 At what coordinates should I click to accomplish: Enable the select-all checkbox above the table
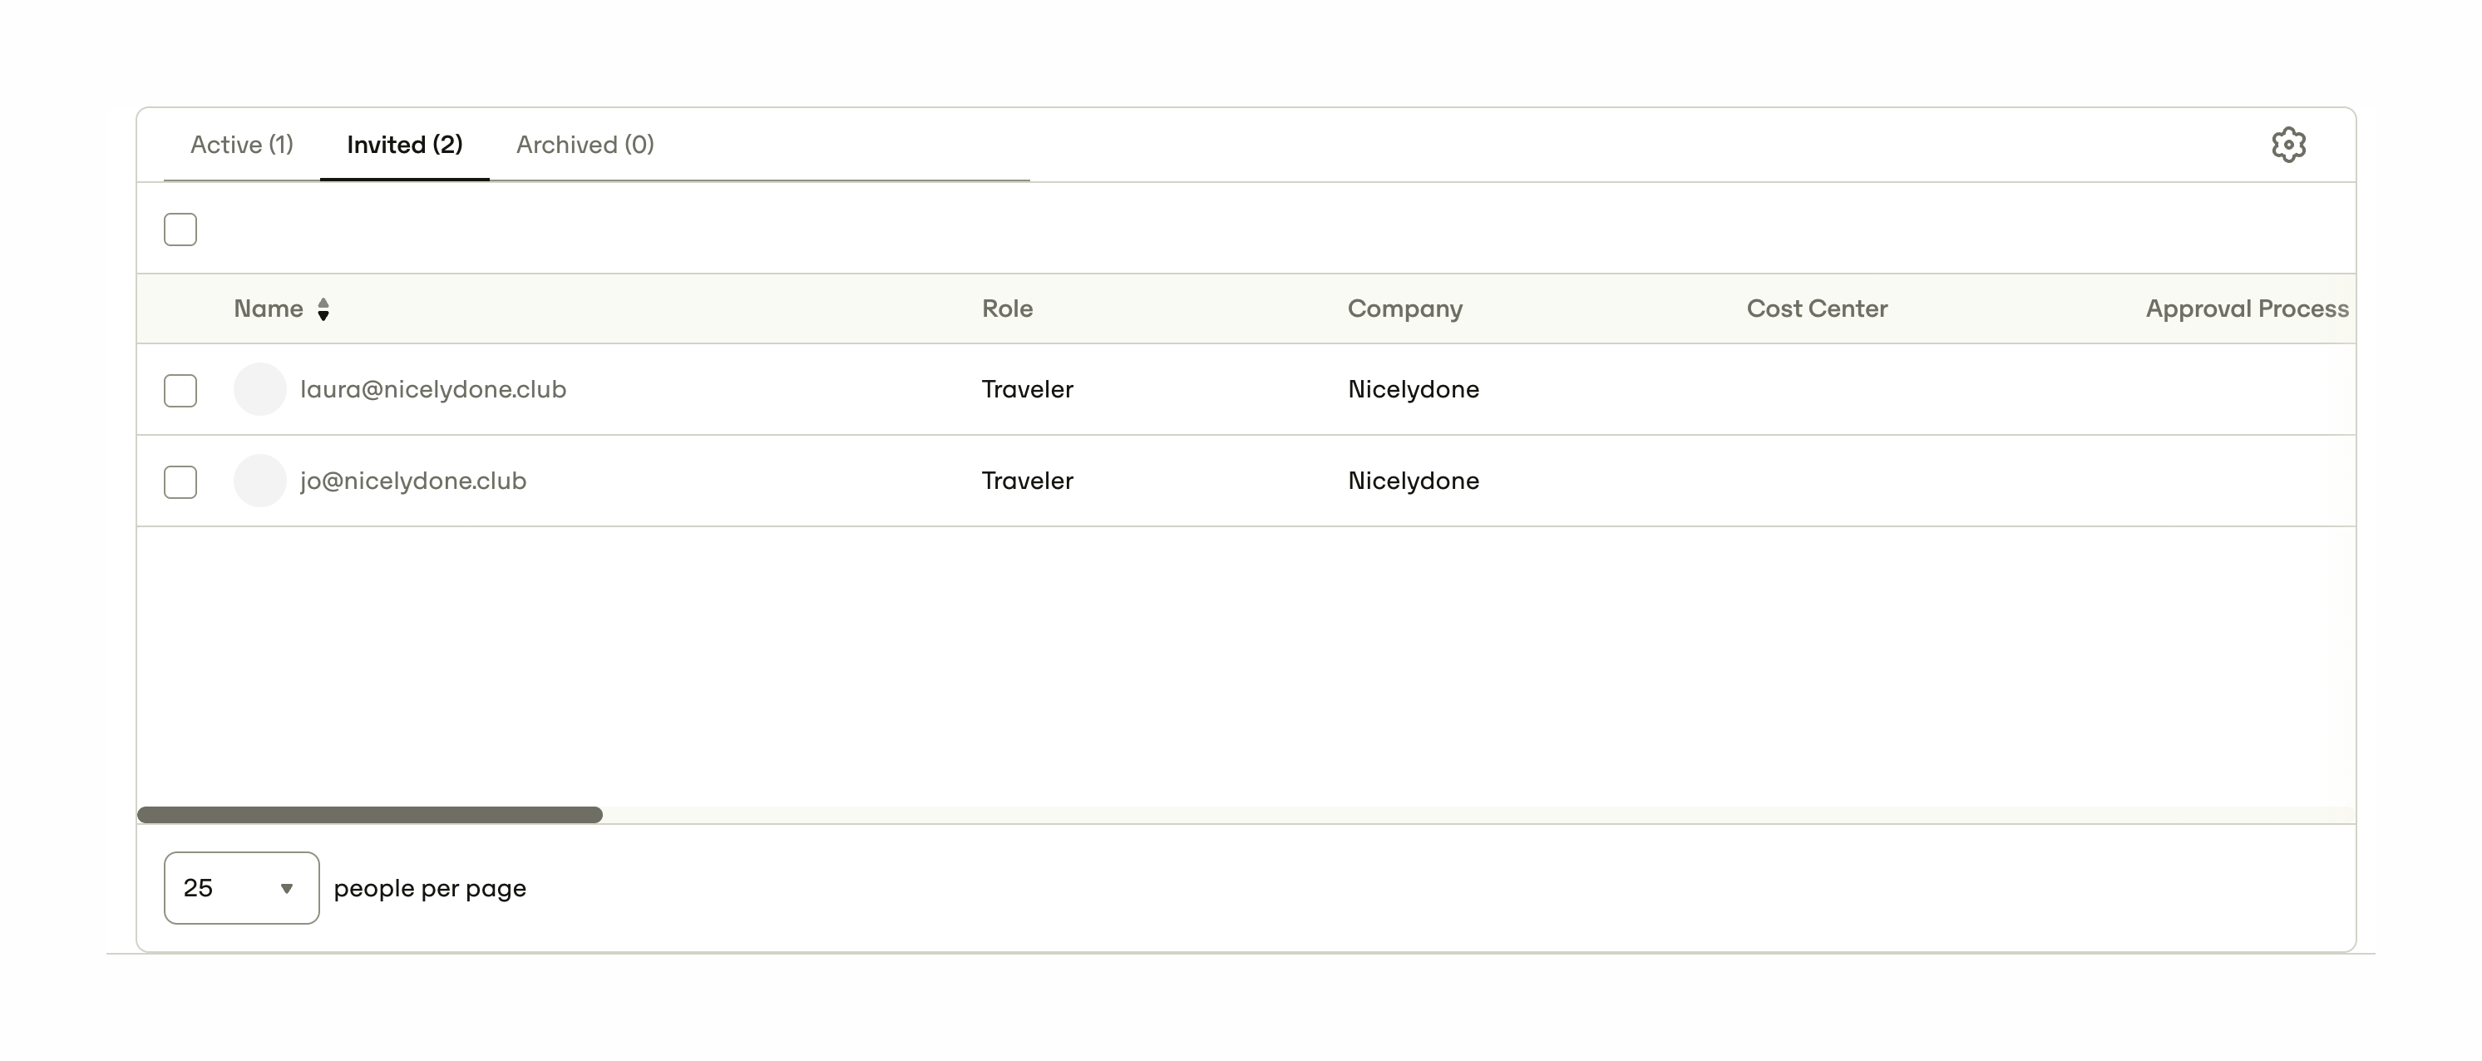[180, 229]
